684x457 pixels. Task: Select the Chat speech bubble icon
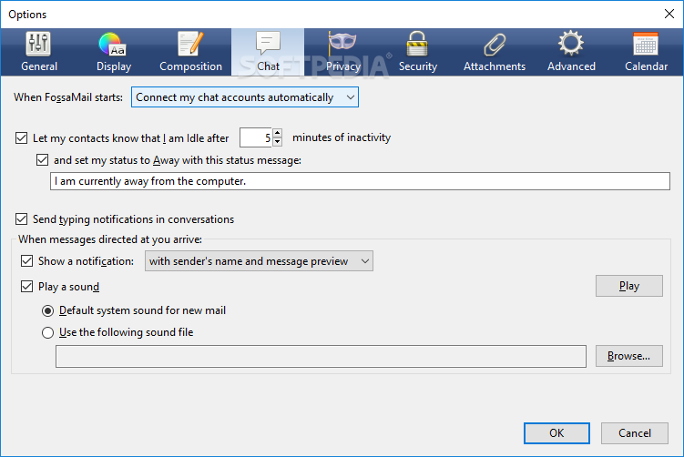[268, 44]
